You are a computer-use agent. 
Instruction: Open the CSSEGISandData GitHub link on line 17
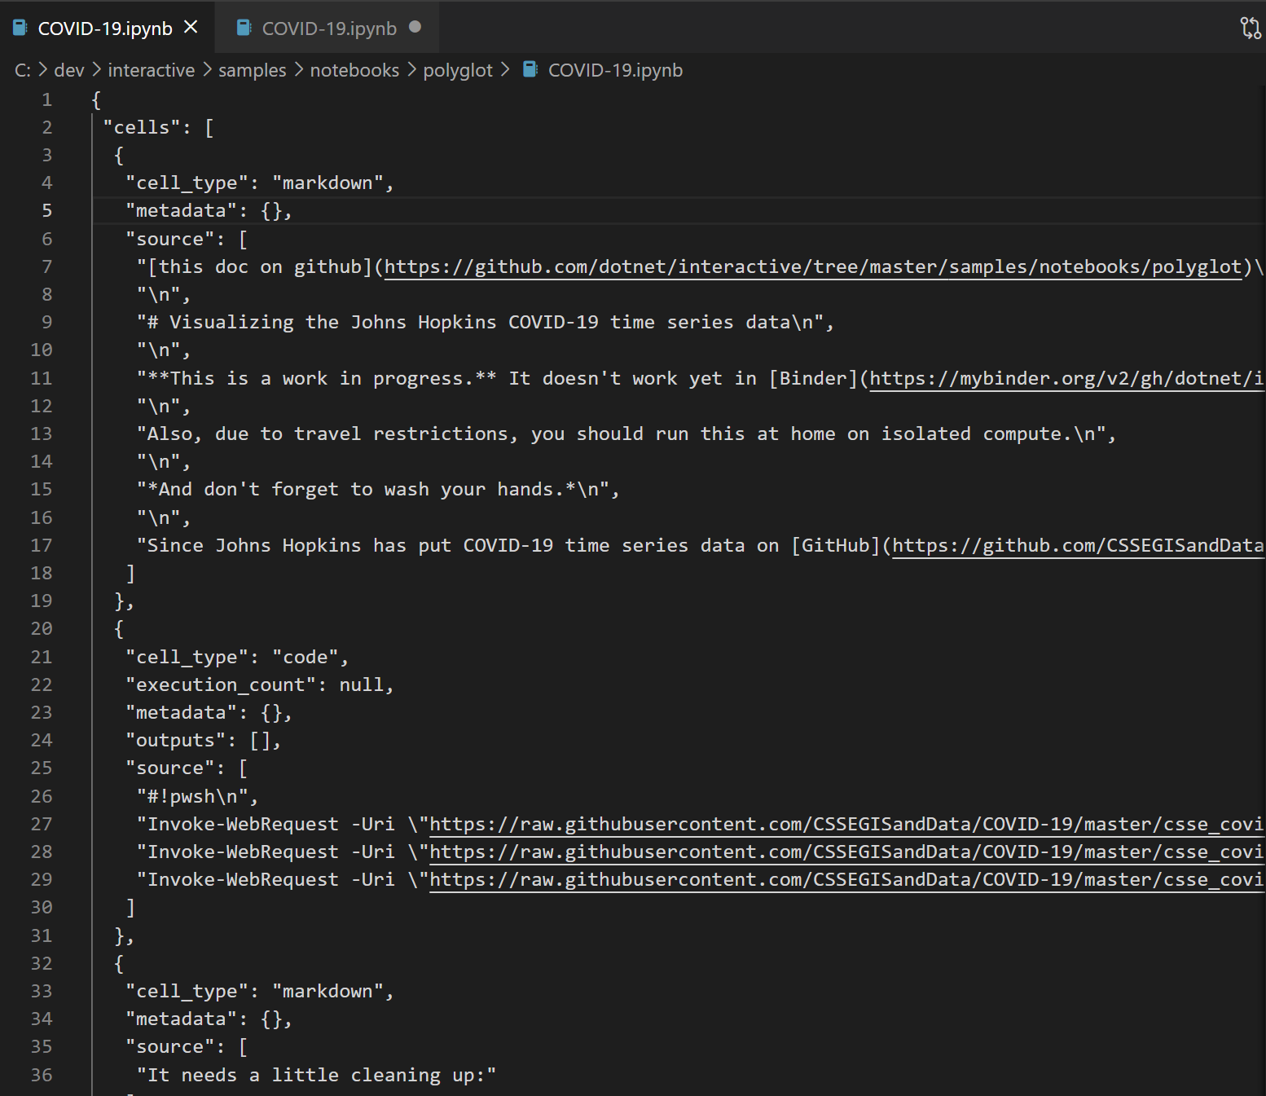[x=1075, y=545]
